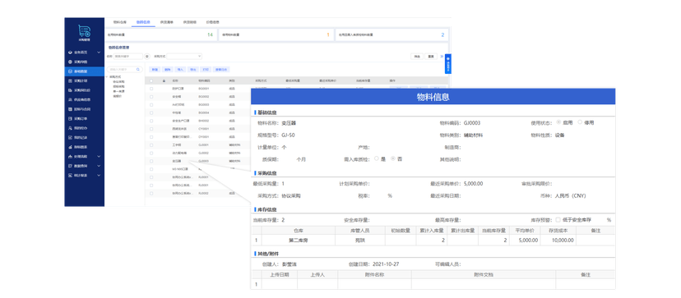Click the round settings icon beside name search field
The width and height of the screenshot is (681, 298).
tap(146, 57)
